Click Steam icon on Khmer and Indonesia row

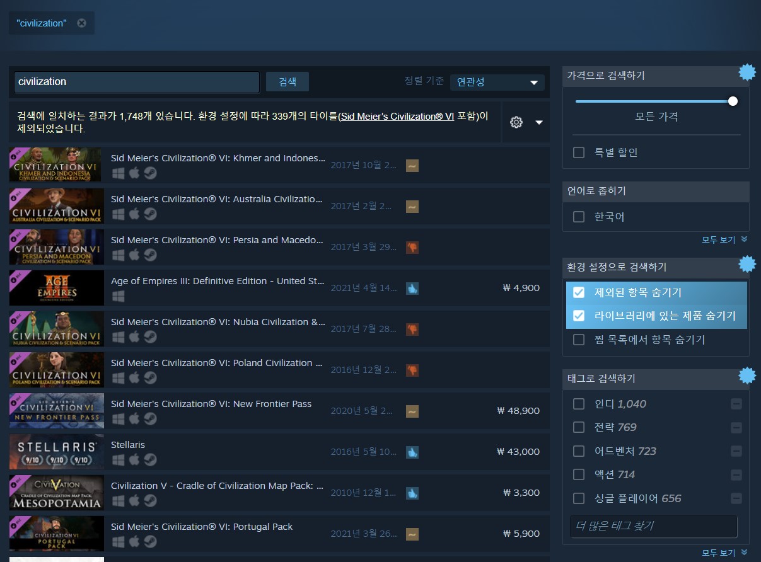(x=150, y=173)
